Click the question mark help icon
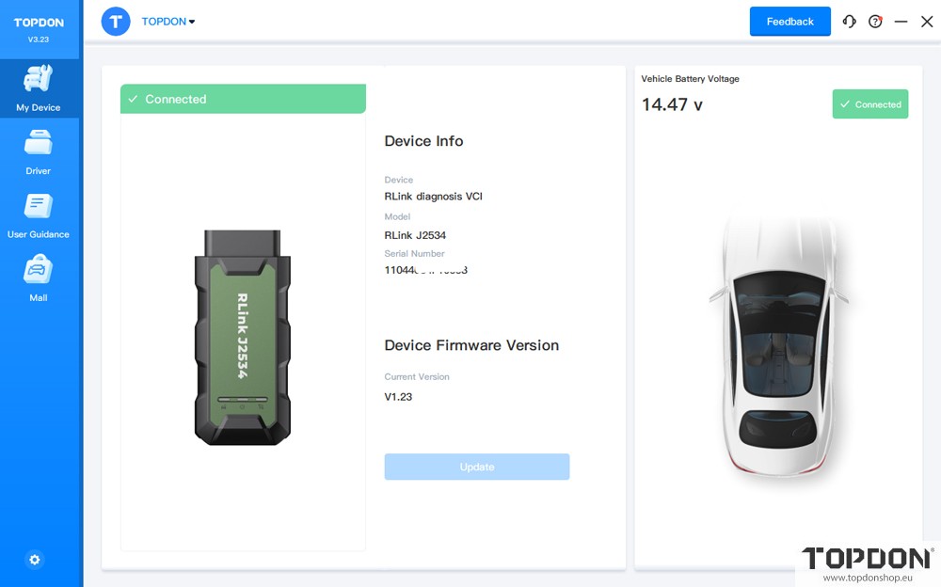This screenshot has width=941, height=587. click(x=875, y=22)
